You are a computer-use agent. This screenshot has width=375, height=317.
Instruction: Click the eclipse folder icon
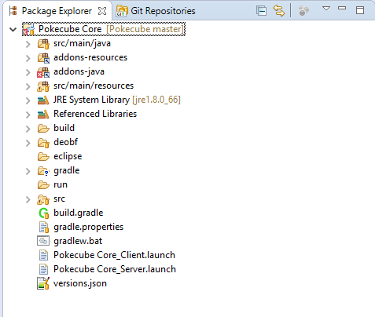click(43, 157)
